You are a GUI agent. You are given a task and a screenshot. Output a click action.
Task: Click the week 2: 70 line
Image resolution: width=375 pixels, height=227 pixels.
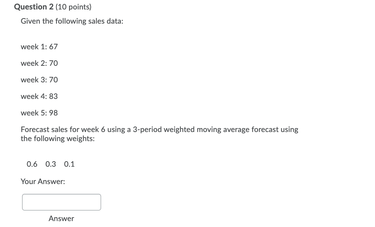39,63
